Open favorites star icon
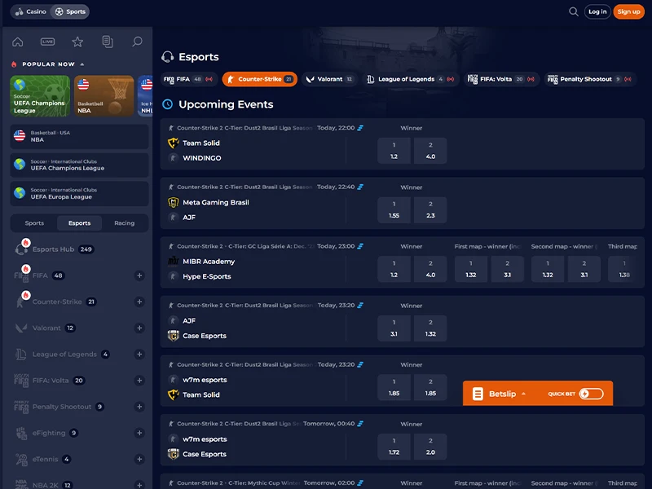This screenshot has height=489, width=652. point(77,42)
